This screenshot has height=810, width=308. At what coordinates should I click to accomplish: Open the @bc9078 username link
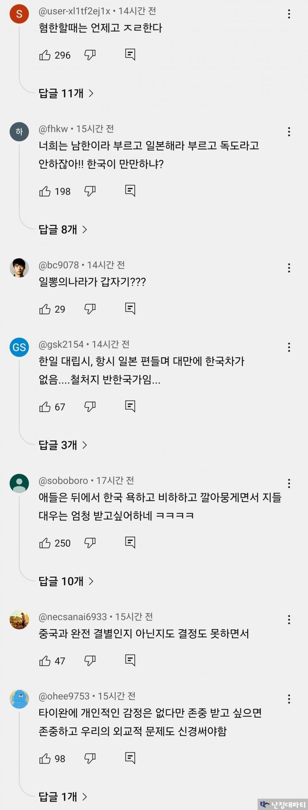click(x=59, y=265)
